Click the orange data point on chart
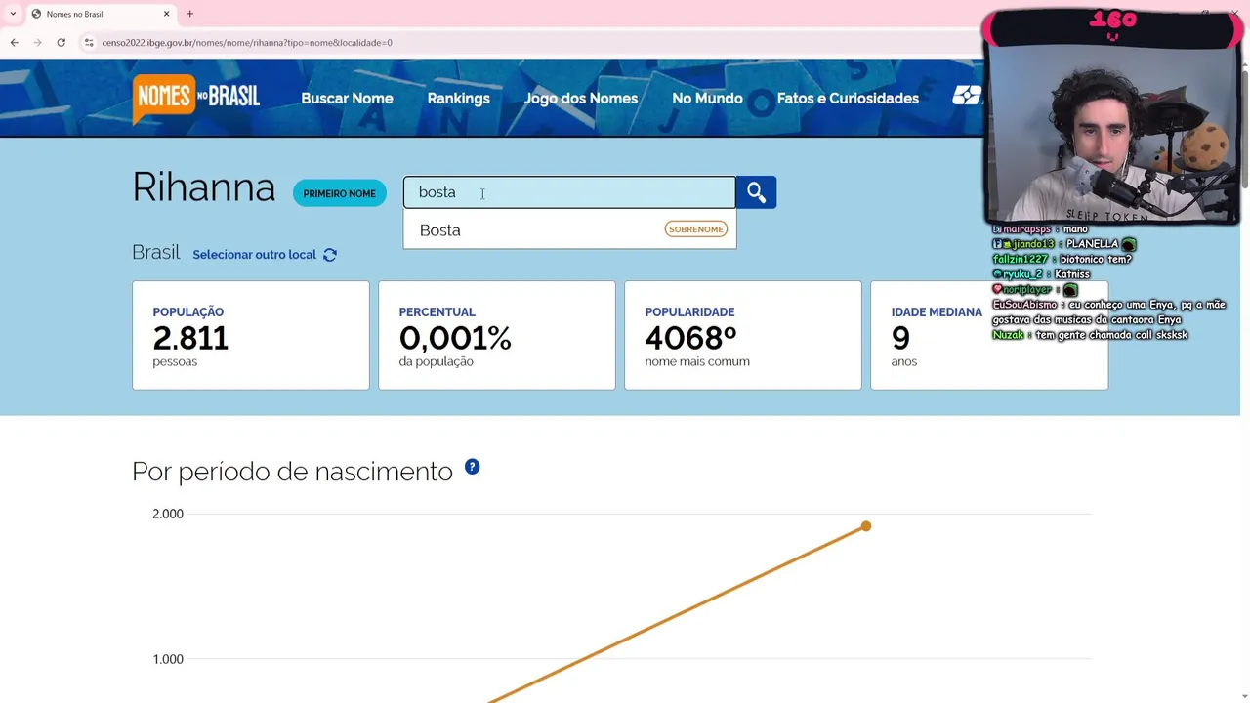 865,527
